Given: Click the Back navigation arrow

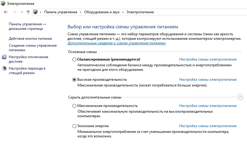Looking at the screenshot, I should 6,12.
